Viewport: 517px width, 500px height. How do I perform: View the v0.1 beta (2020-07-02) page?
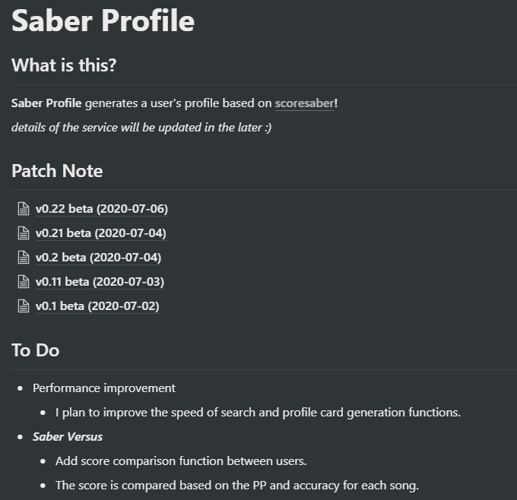pyautogui.click(x=97, y=306)
